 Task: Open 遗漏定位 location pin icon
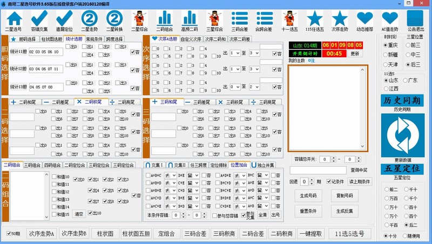(x=63, y=19)
